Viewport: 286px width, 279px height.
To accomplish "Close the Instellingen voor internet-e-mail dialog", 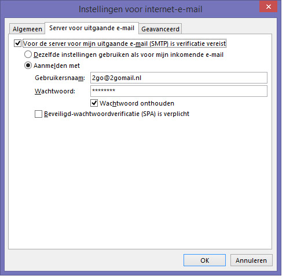I will (x=268, y=7).
